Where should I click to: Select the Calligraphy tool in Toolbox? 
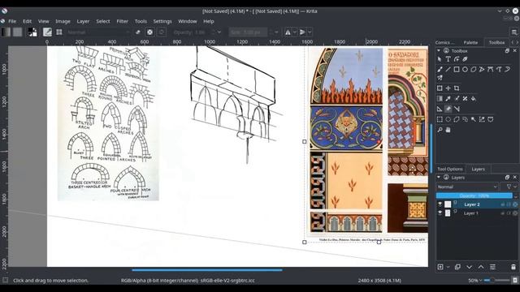[x=465, y=59]
